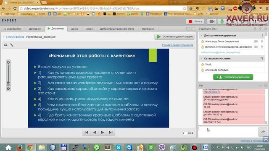Select participant Александр Зотов (модератор)
This screenshot has width=269, height=151.
(x=222, y=41)
